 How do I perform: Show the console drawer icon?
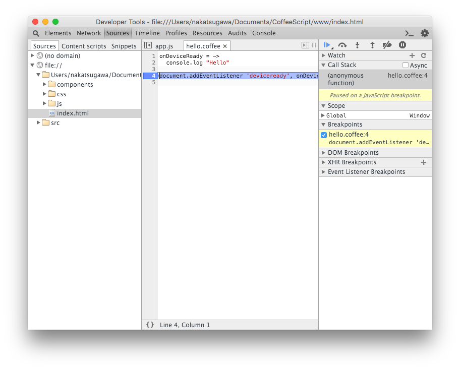coord(409,33)
